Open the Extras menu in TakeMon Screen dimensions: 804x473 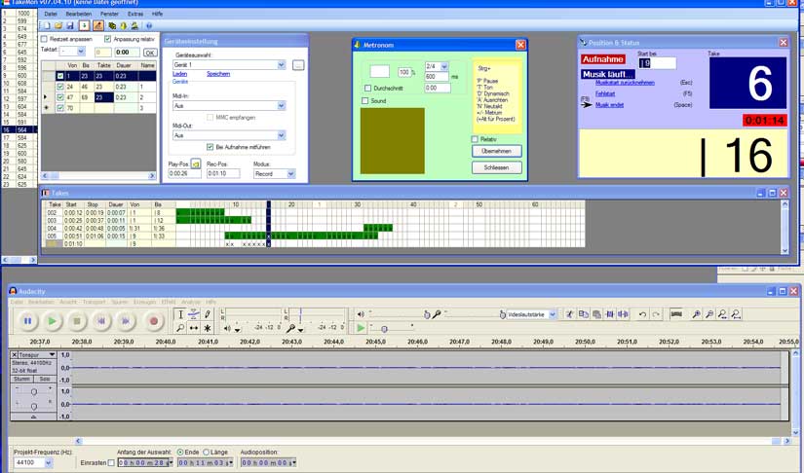point(134,14)
